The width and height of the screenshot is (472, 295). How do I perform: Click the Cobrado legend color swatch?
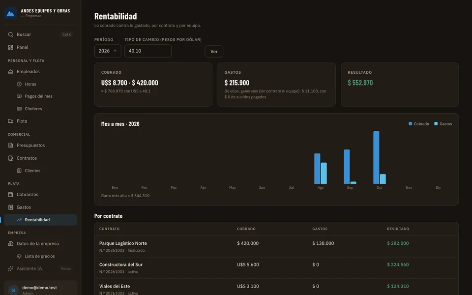[410, 124]
